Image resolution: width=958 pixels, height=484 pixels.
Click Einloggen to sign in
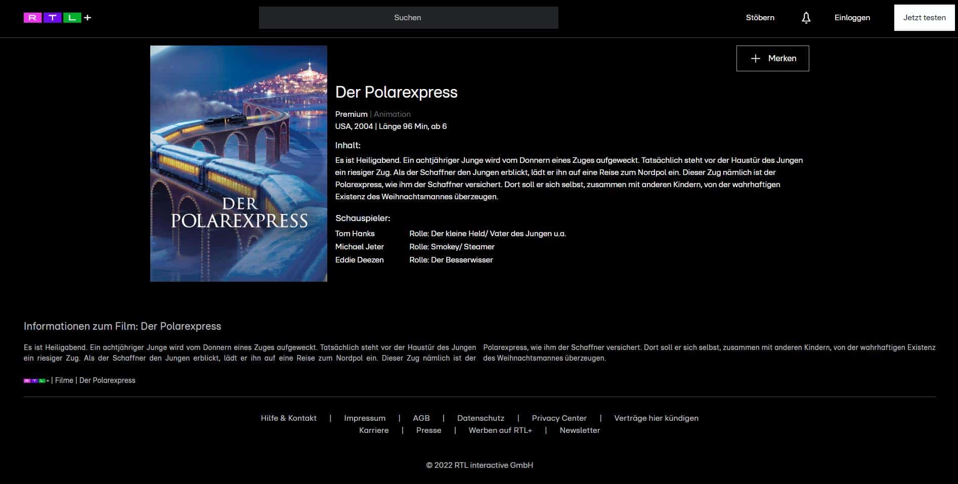tap(852, 18)
